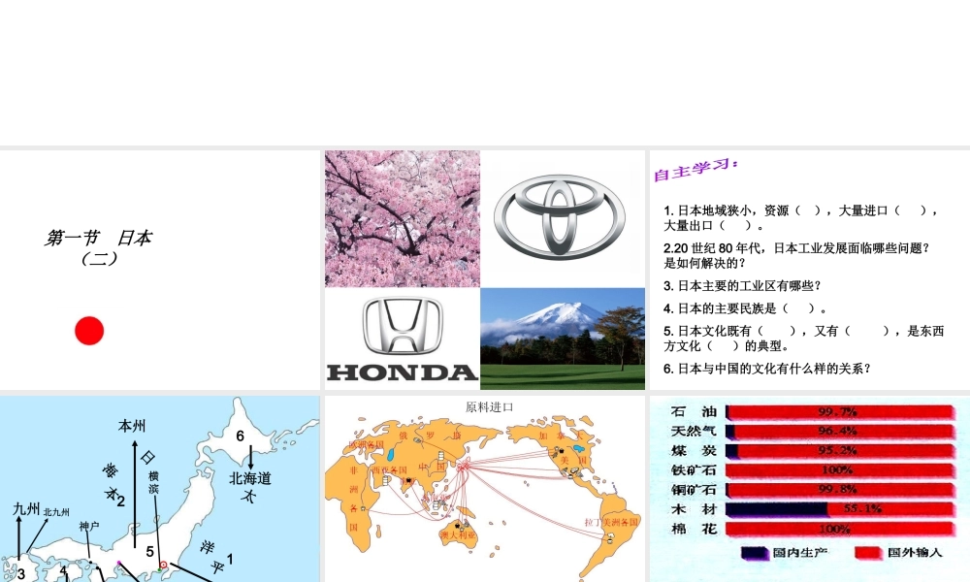Select question 1 about 日本地域狭小

click(802, 217)
